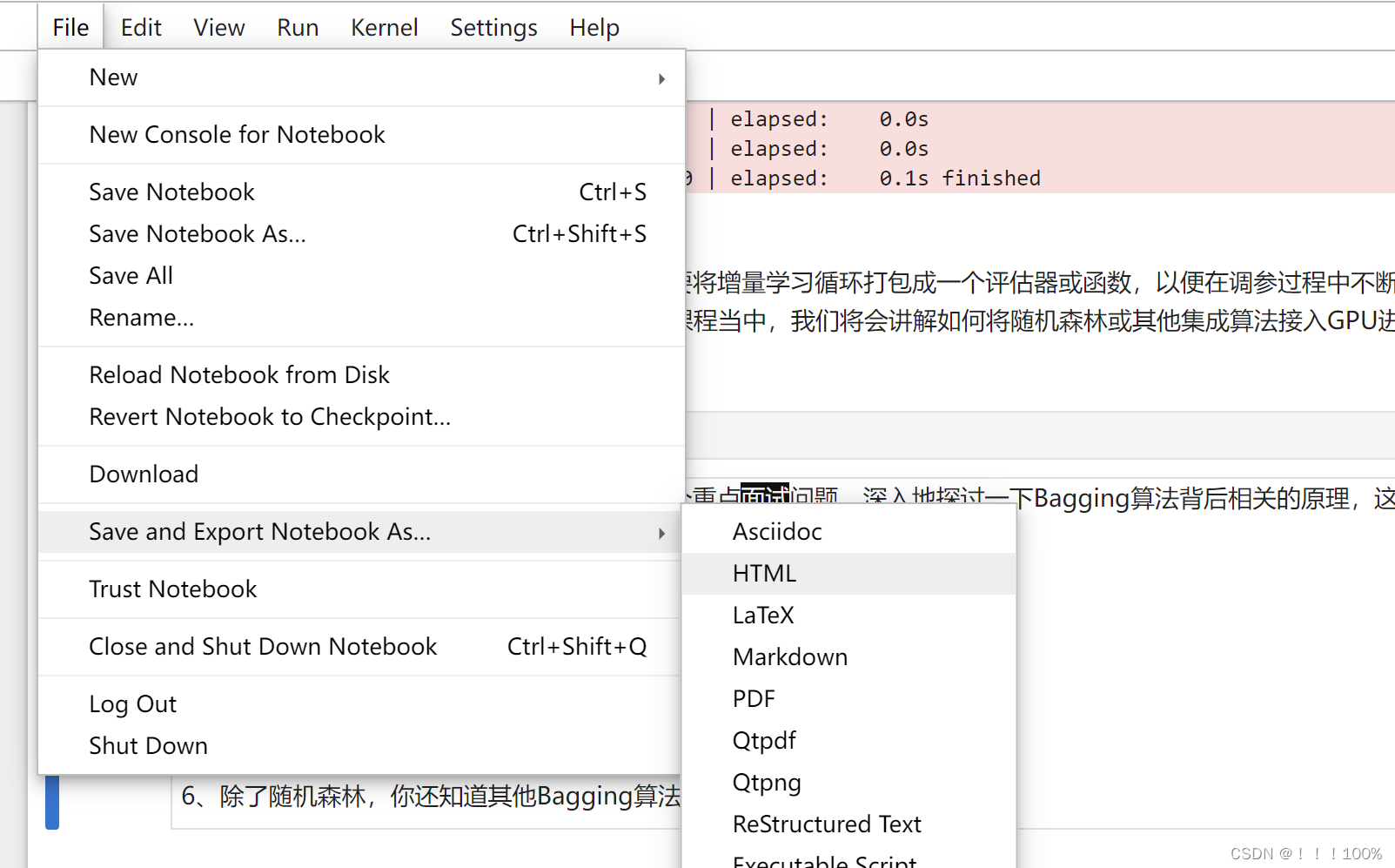This screenshot has width=1395, height=868.
Task: Select LaTeX export format
Action: pyautogui.click(x=762, y=615)
